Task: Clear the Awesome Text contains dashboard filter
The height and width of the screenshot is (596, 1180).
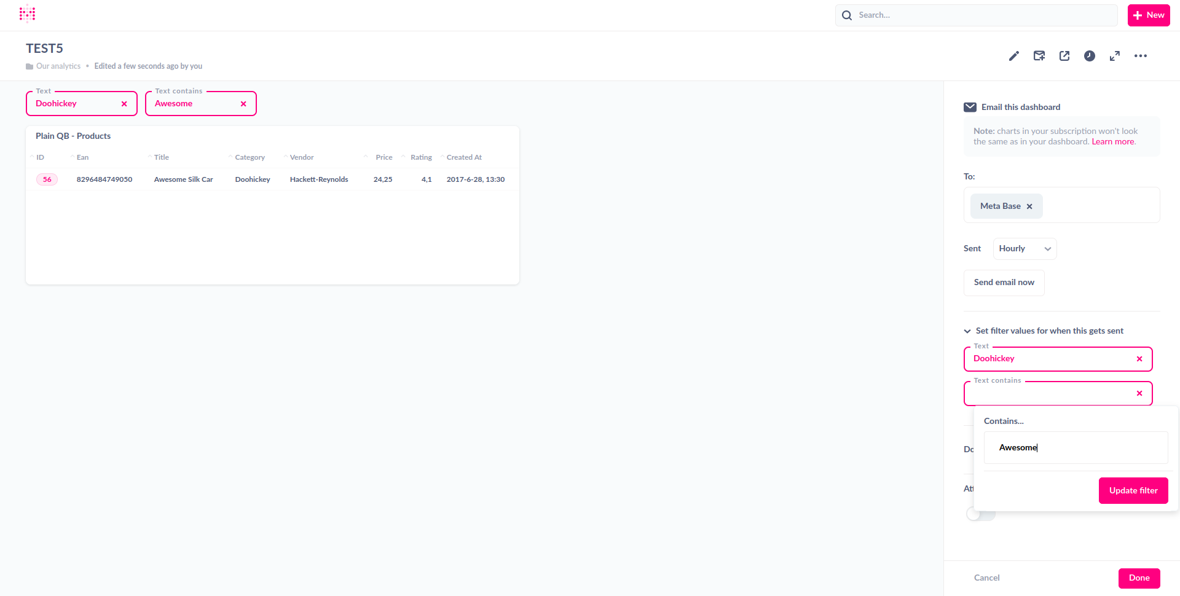Action: (x=243, y=104)
